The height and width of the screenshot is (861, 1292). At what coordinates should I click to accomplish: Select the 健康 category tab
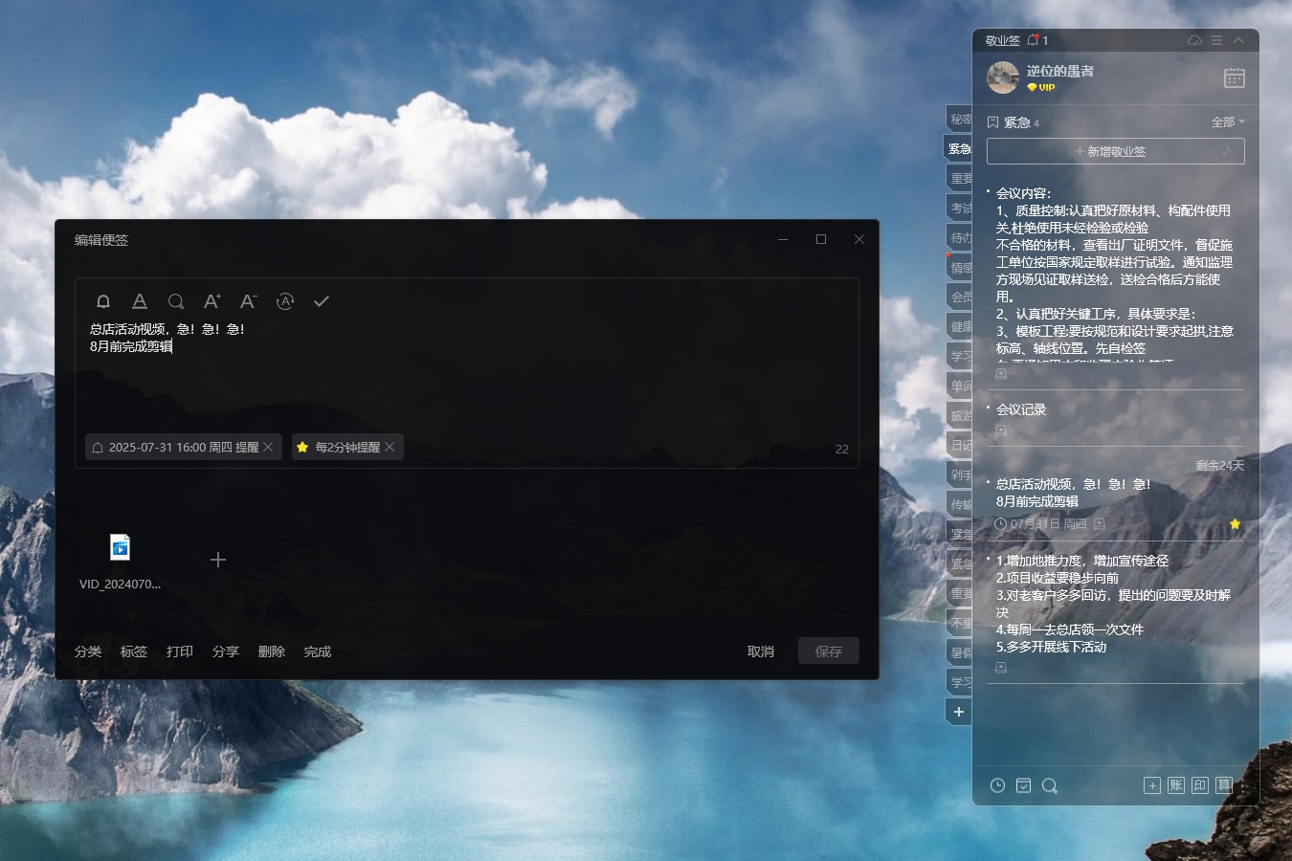pyautogui.click(x=960, y=327)
